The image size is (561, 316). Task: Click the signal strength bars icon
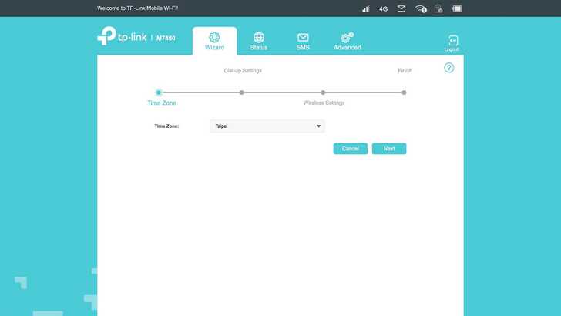(365, 9)
